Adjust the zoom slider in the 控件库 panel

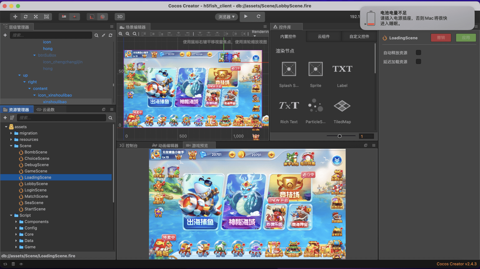[339, 136]
